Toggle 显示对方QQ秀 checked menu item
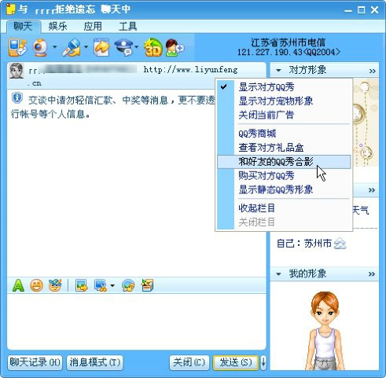This screenshot has height=378, width=386. tap(284, 87)
